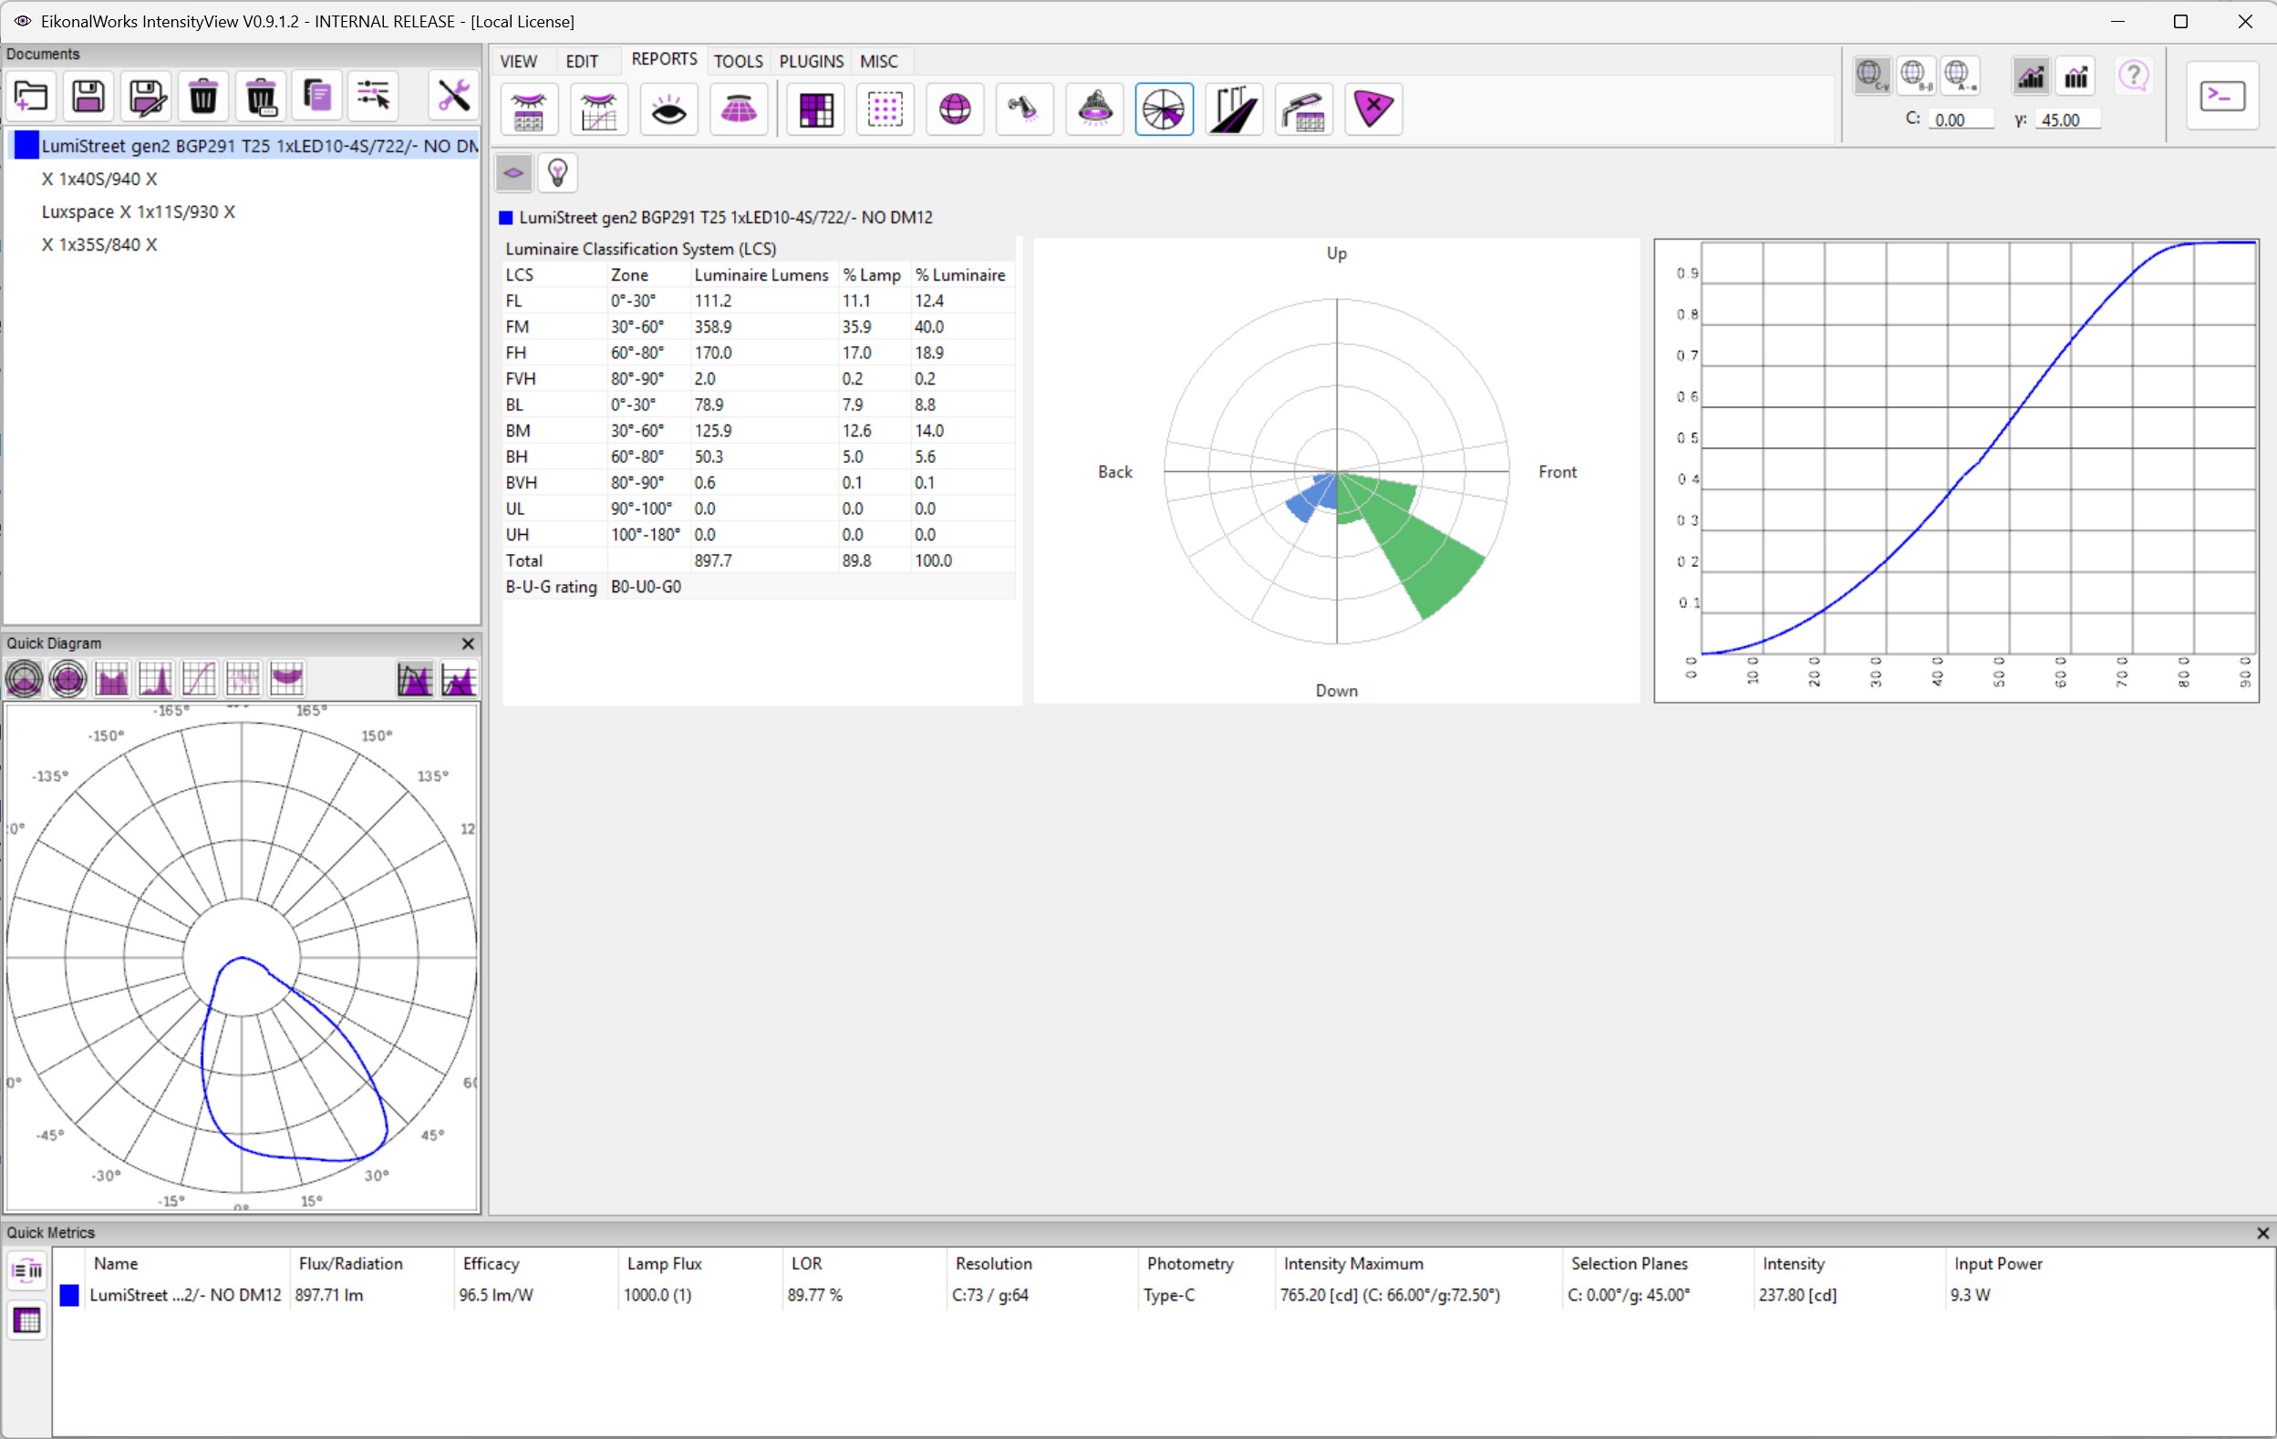
Task: Open the add-document folder icon
Action: (31, 97)
